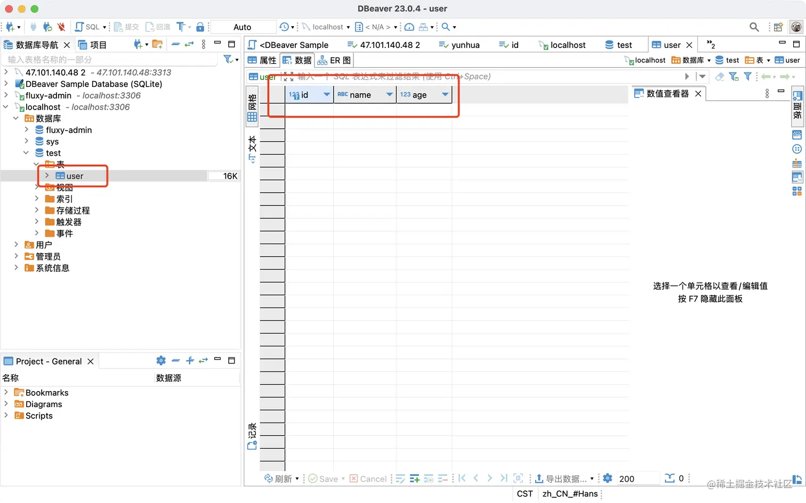Click the row count icon beside 0
The width and height of the screenshot is (806, 503).
click(x=670, y=478)
